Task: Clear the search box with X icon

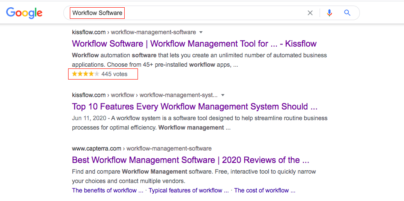Action: pos(310,13)
